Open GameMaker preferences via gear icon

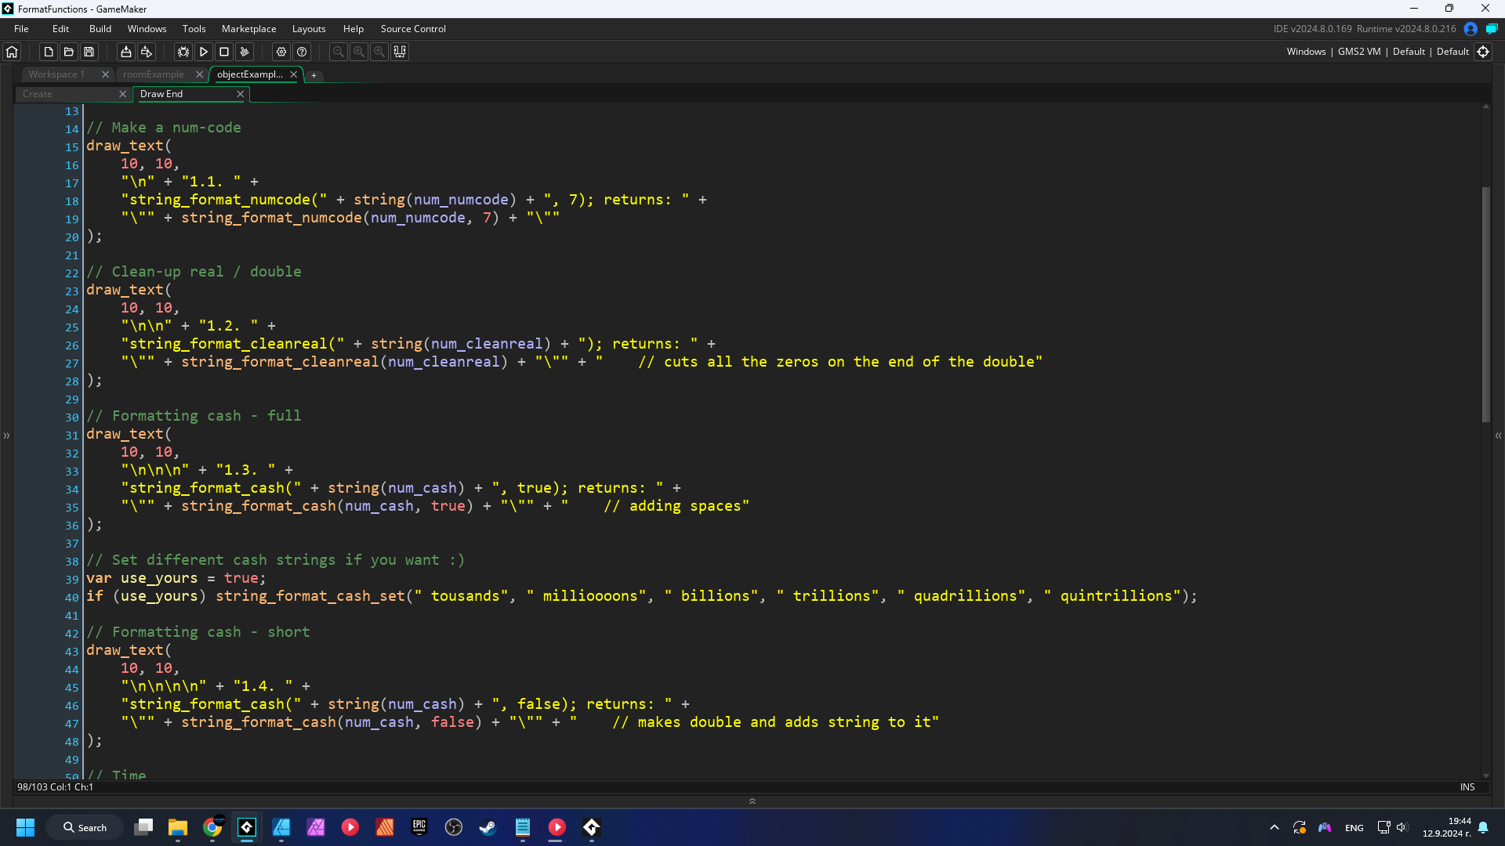(281, 52)
